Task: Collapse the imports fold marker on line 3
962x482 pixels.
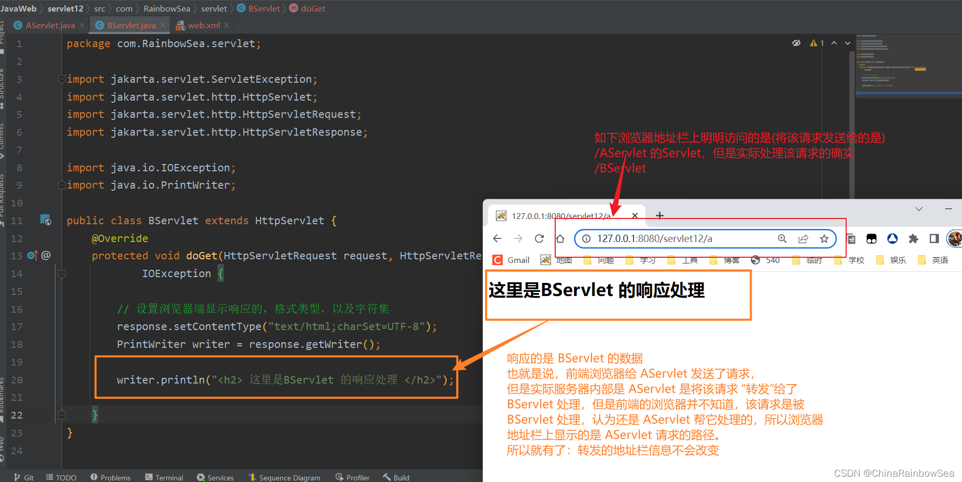Action: tap(61, 79)
